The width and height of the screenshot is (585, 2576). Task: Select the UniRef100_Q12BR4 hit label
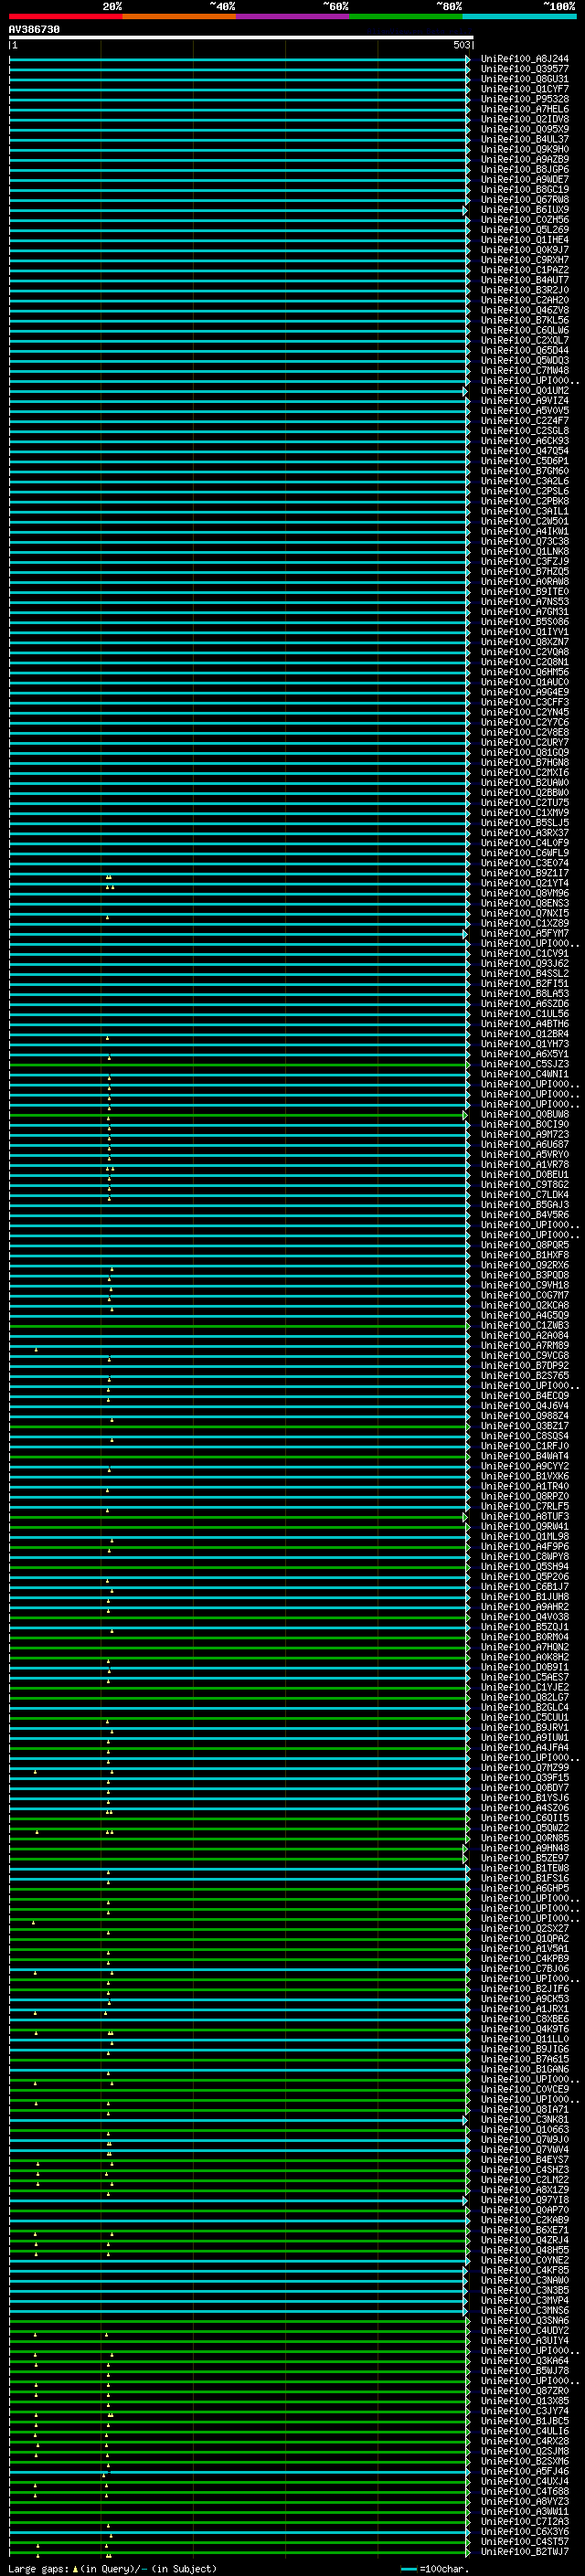524,1034
